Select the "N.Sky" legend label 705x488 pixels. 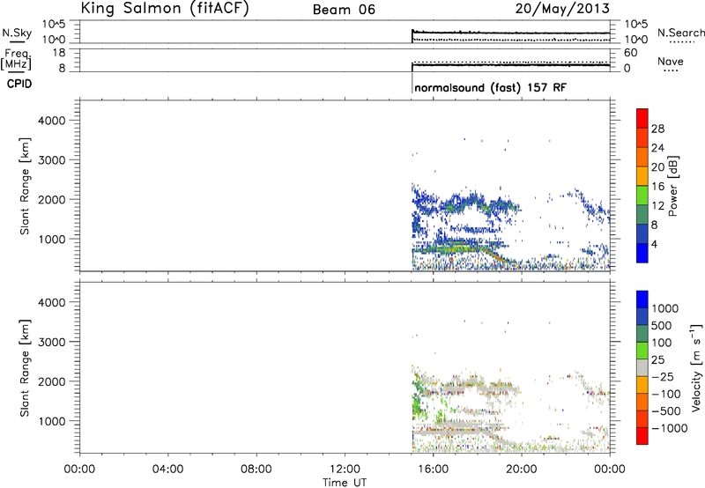pyautogui.click(x=17, y=33)
